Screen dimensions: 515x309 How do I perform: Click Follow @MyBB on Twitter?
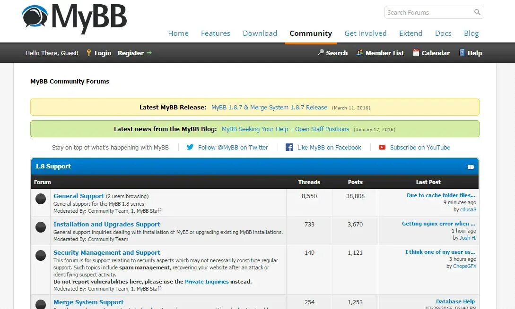(233, 148)
